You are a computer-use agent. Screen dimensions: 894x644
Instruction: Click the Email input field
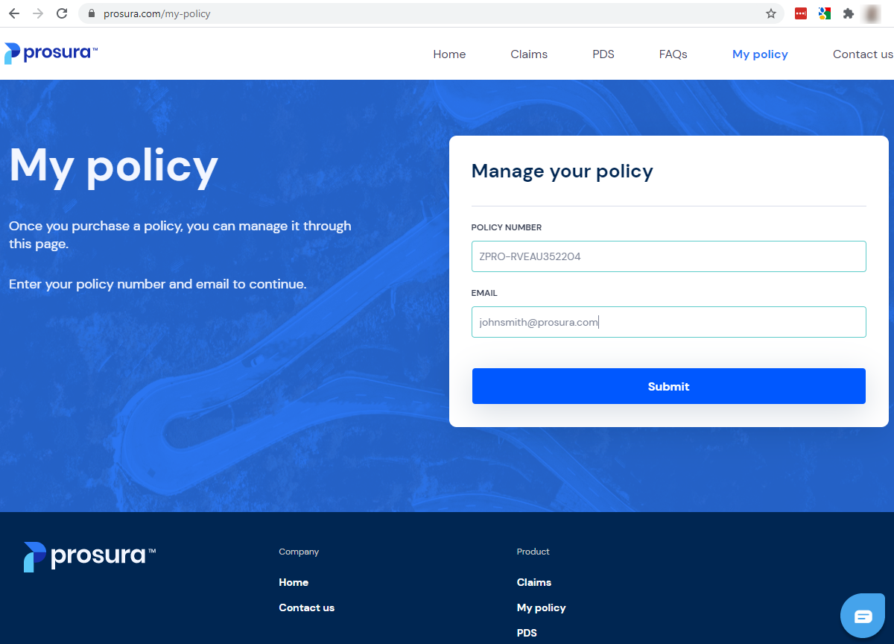[669, 322]
